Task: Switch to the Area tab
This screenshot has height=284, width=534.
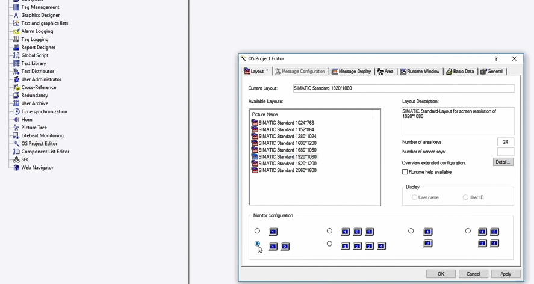Action: tap(385, 71)
